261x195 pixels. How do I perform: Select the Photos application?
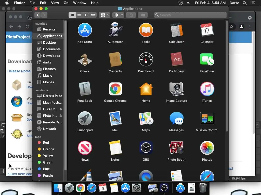click(x=207, y=148)
